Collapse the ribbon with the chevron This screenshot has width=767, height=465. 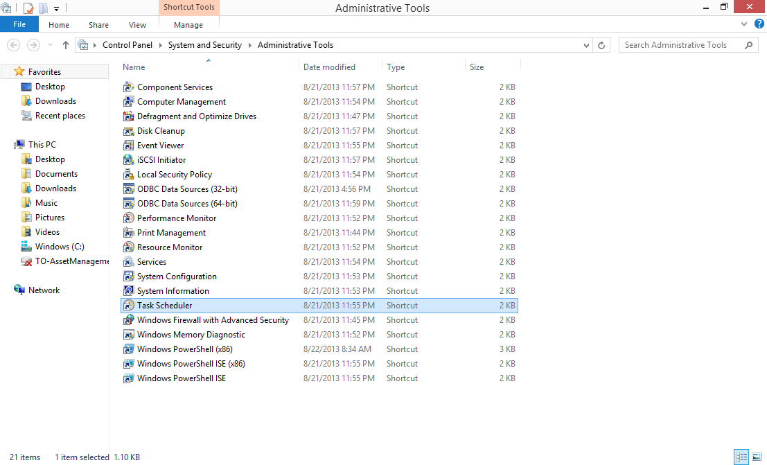point(743,23)
